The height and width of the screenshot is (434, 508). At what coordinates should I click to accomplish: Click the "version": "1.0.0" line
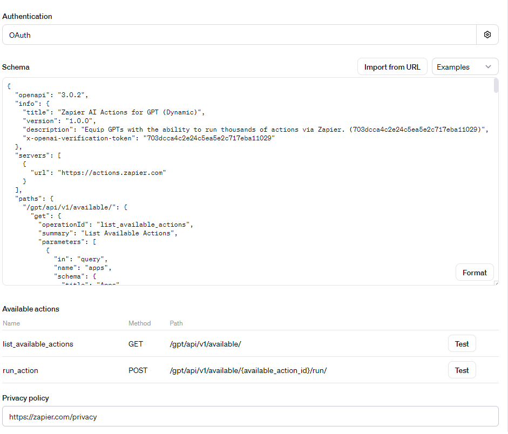tap(59, 121)
